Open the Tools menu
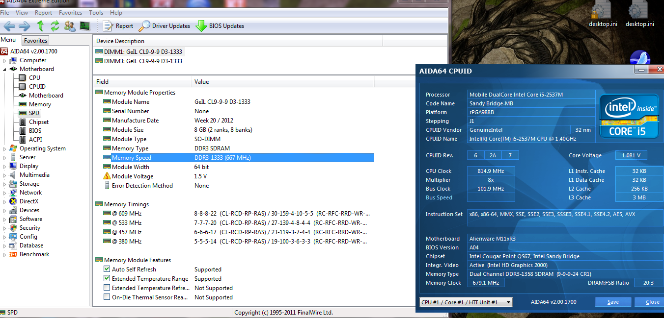The height and width of the screenshot is (318, 664). (96, 12)
